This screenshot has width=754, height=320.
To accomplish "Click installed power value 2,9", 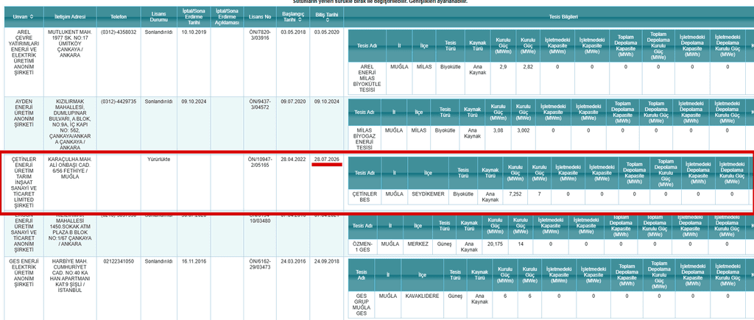I will click(503, 67).
